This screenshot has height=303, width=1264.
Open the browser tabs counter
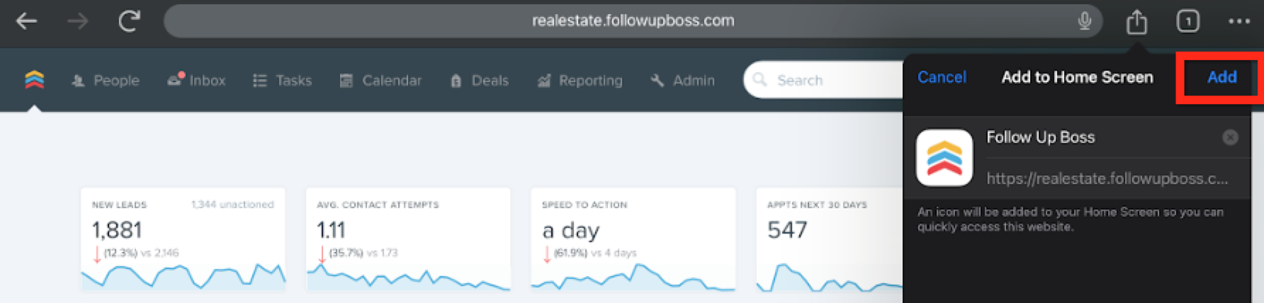click(x=1187, y=21)
